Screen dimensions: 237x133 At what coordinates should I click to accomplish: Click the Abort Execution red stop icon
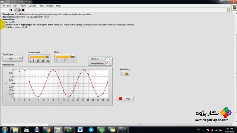tap(19, 10)
